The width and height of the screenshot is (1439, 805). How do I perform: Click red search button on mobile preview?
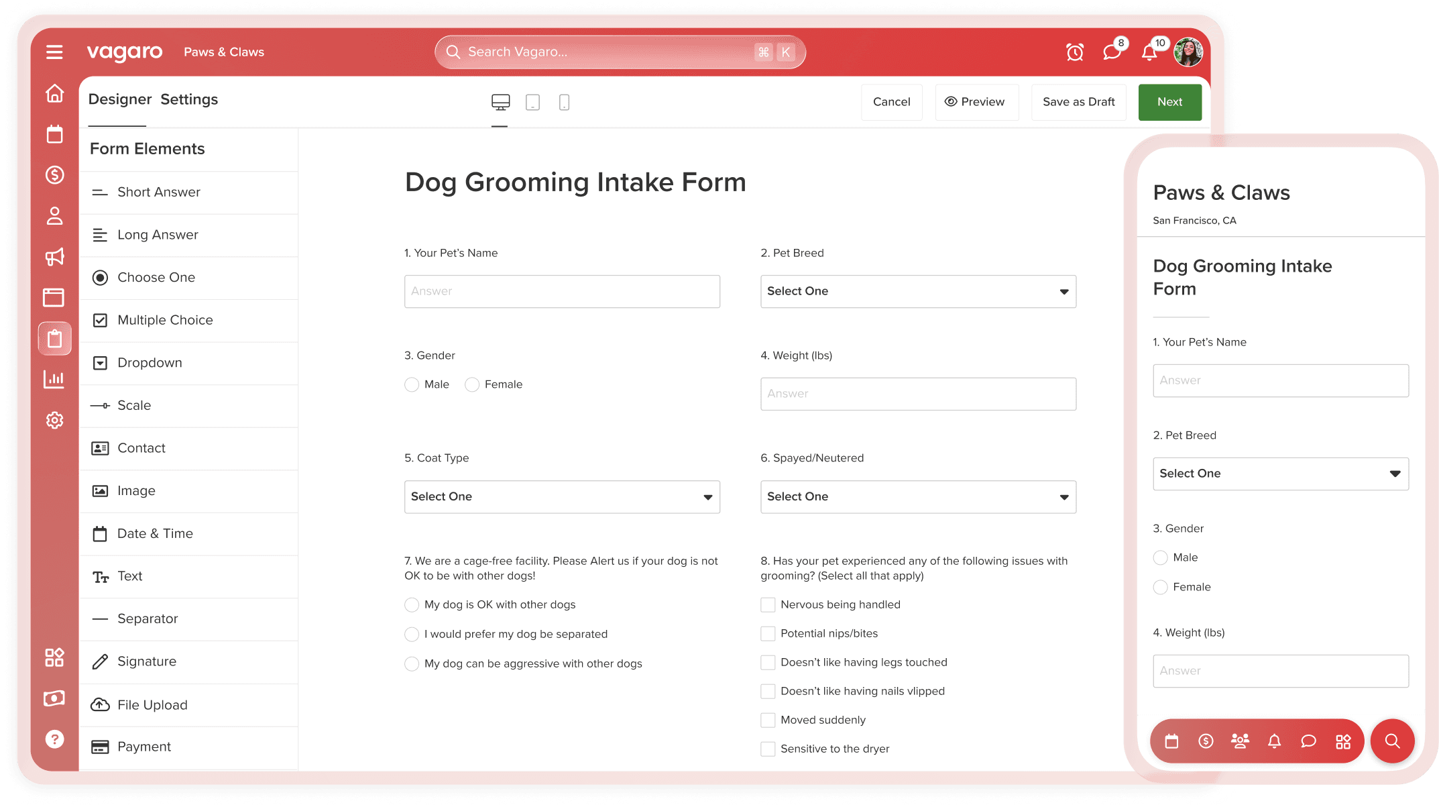(x=1392, y=741)
